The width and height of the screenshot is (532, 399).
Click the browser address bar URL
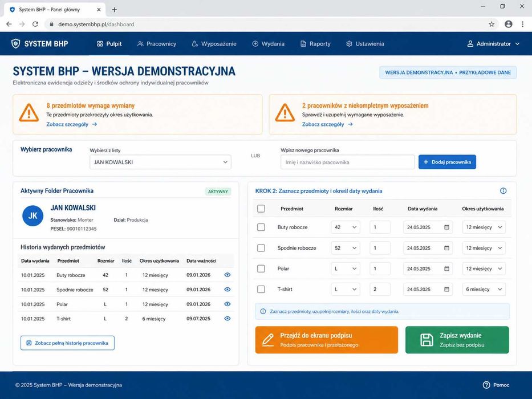point(96,24)
